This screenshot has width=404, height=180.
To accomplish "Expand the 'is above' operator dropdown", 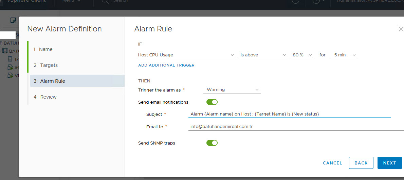I will (x=263, y=55).
